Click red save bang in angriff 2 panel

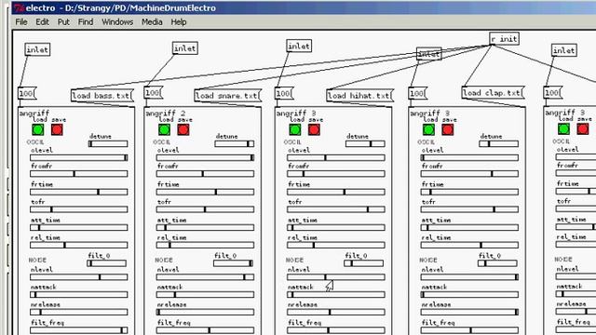(183, 129)
